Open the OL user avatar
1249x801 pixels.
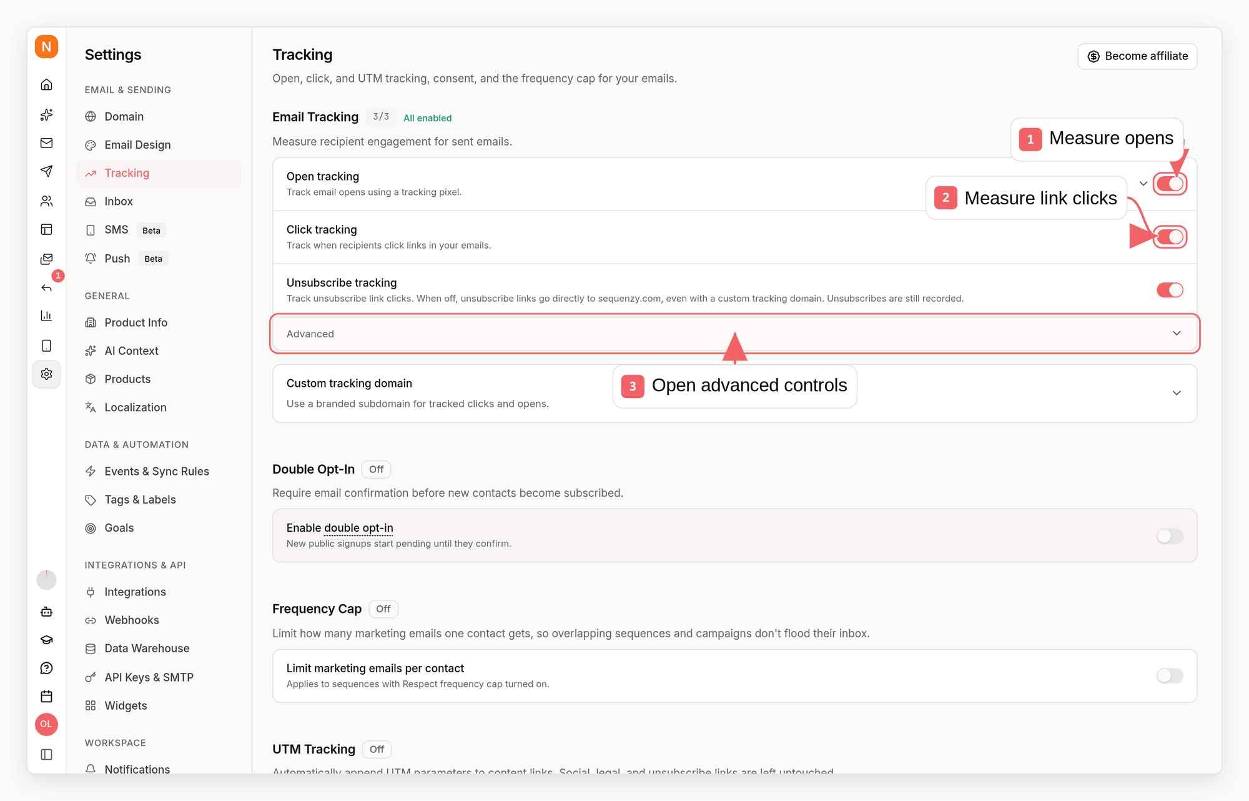[46, 724]
